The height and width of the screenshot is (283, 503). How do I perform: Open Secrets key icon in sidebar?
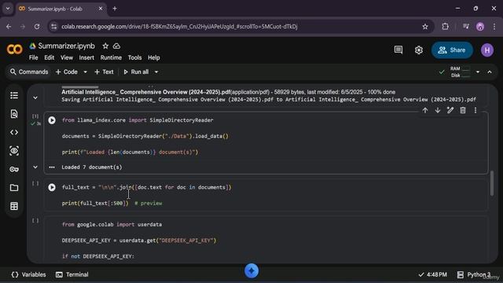pyautogui.click(x=14, y=169)
